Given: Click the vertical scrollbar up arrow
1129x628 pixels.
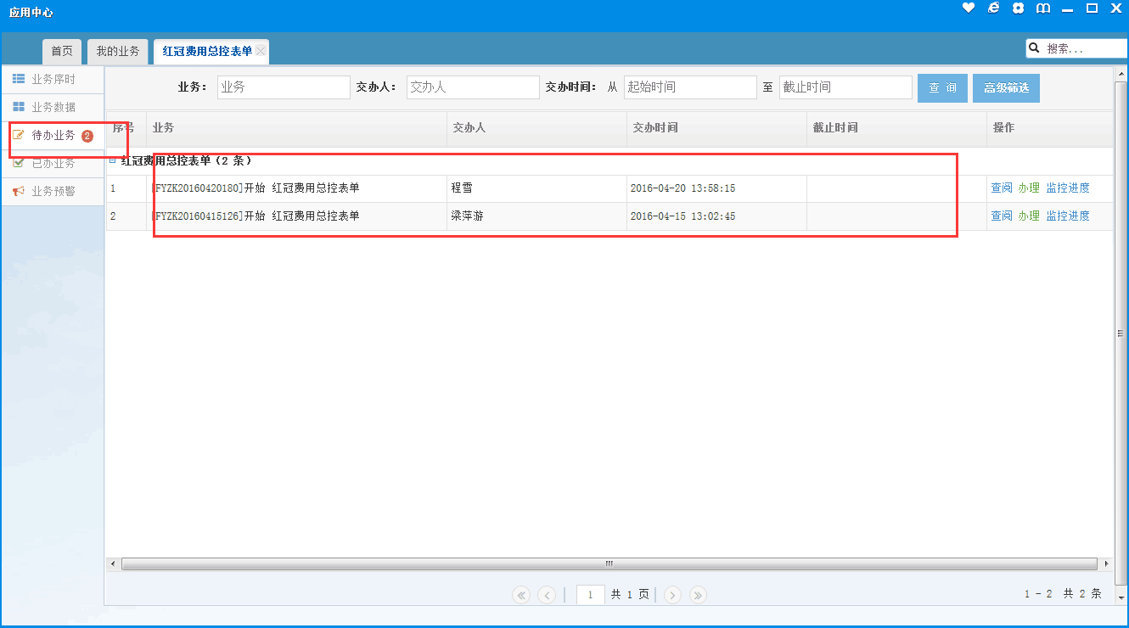Looking at the screenshot, I should pos(1120,73).
